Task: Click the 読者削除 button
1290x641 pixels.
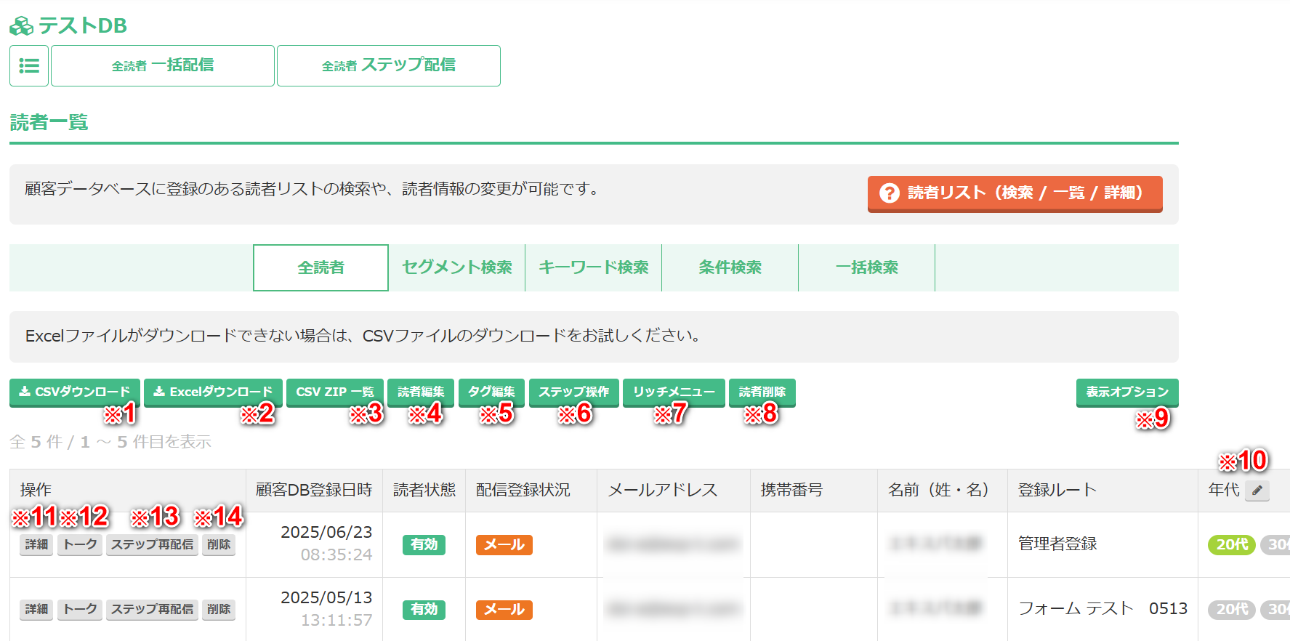Action: click(762, 392)
